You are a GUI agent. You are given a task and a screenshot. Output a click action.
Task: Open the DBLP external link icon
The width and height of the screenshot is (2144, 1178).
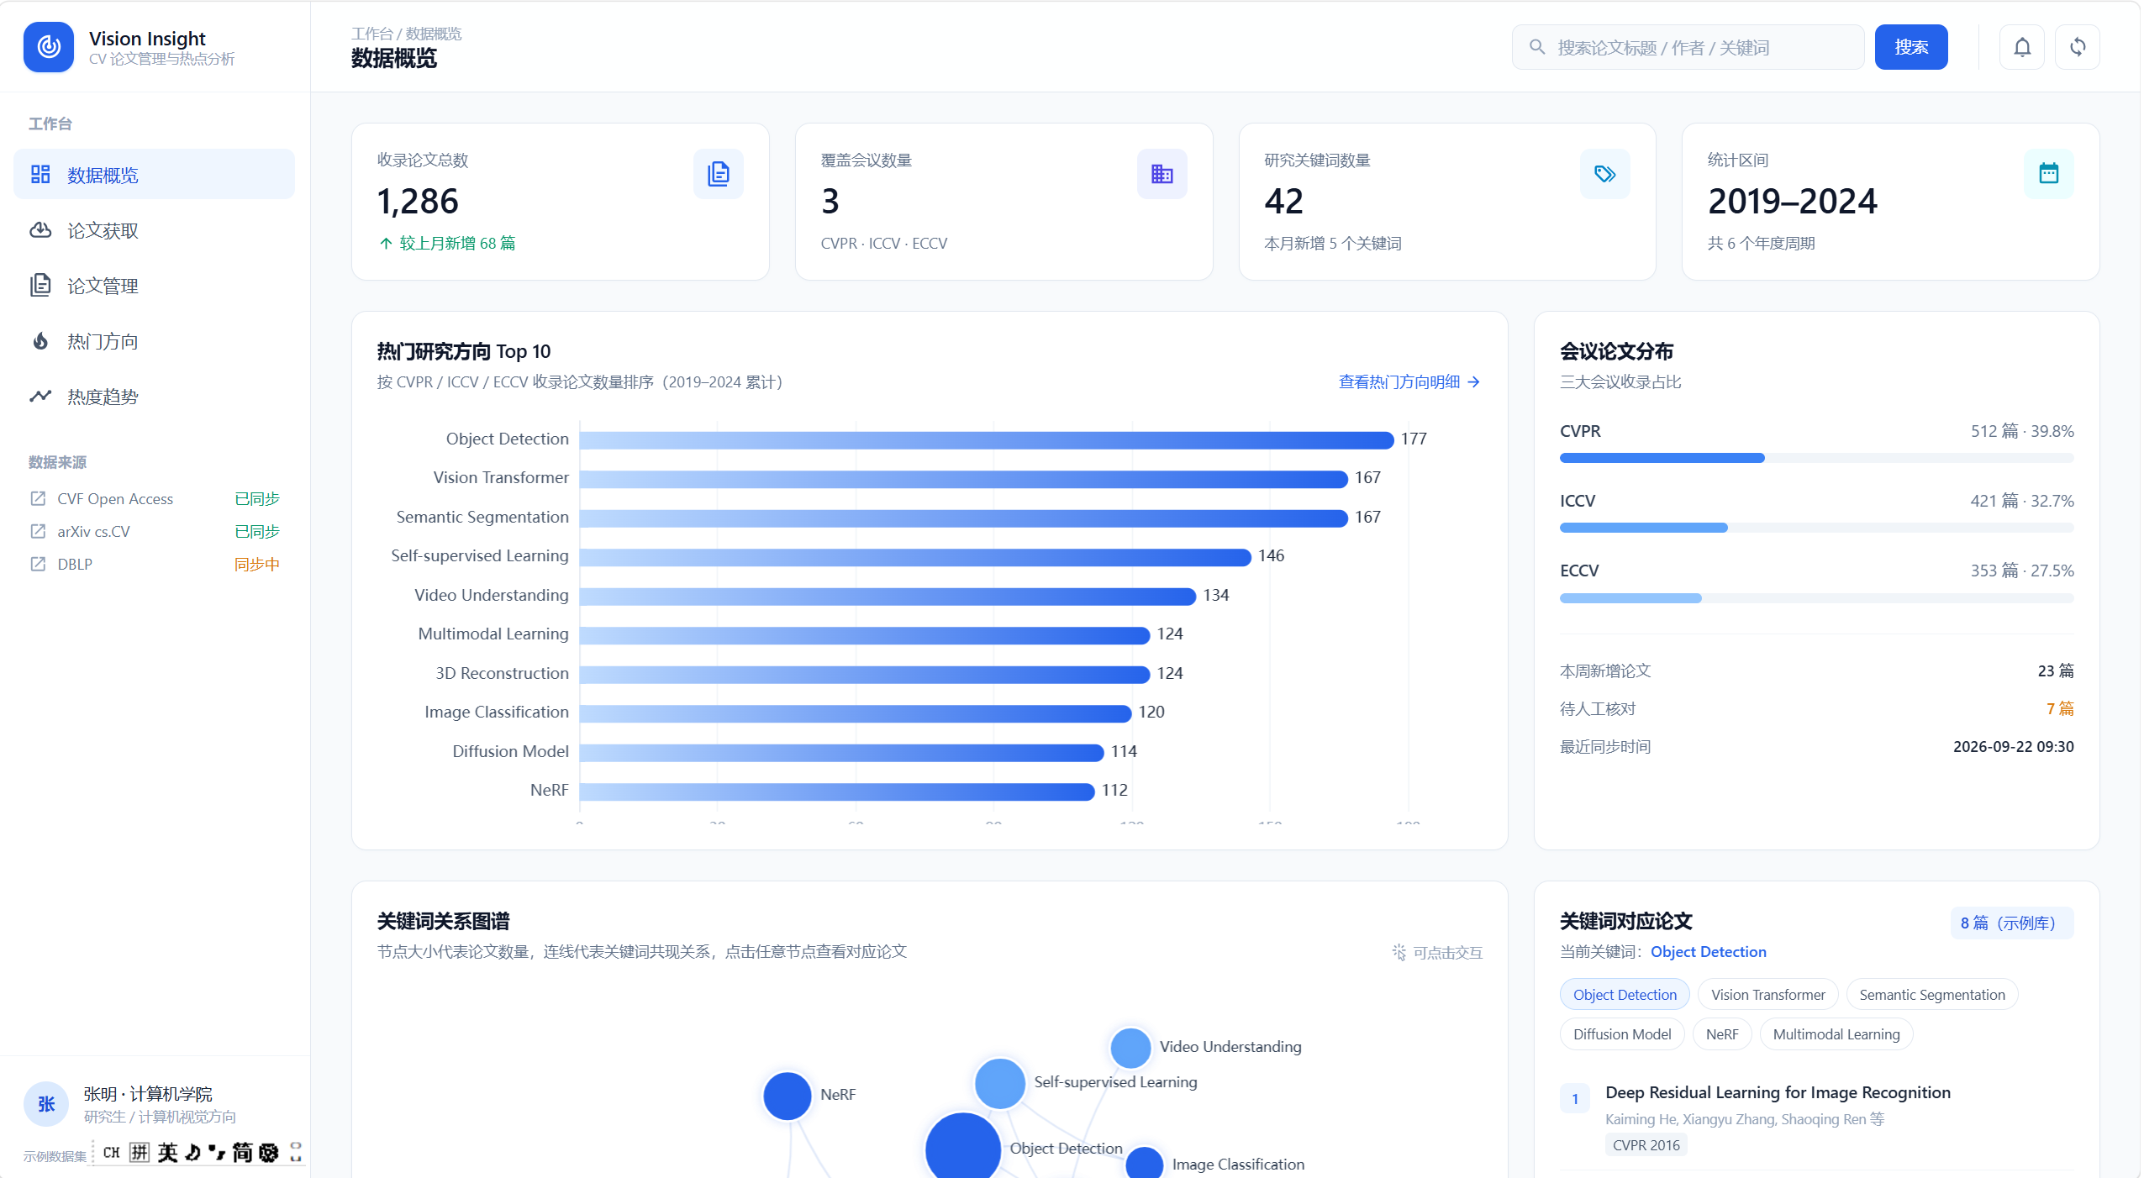click(38, 564)
